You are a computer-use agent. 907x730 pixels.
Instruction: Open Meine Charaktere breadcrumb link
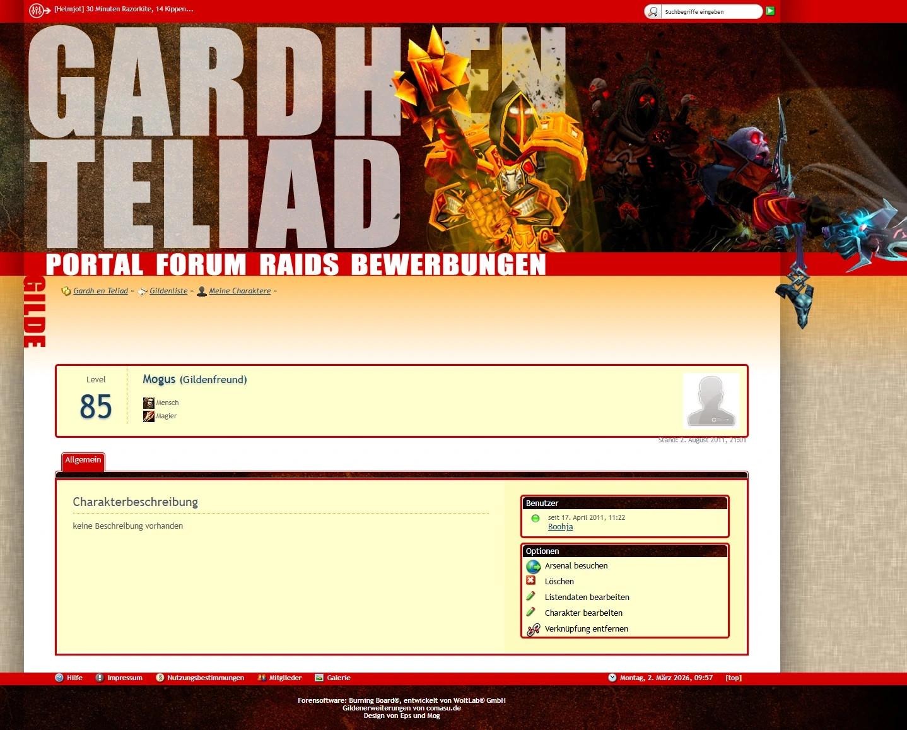pyautogui.click(x=240, y=291)
